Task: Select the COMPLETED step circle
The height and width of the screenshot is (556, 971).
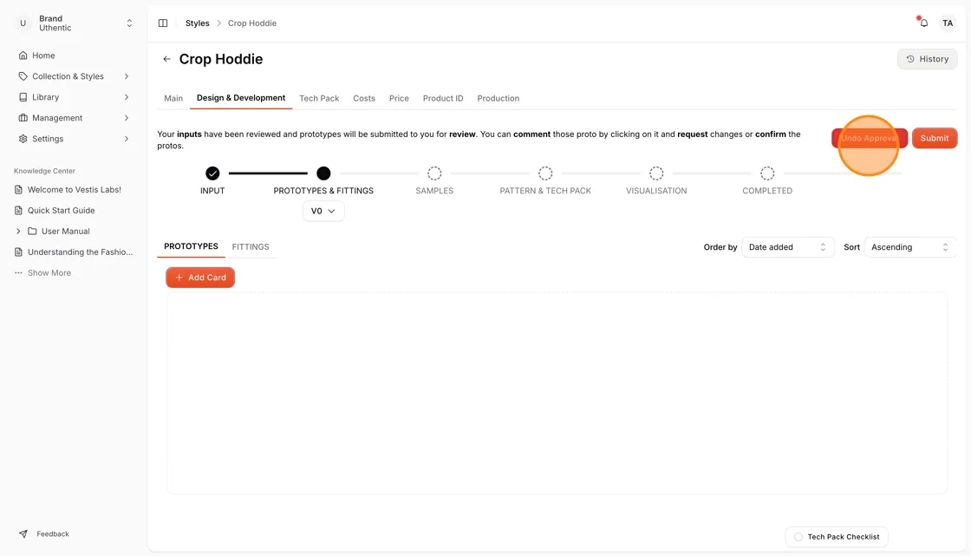Action: pyautogui.click(x=767, y=173)
